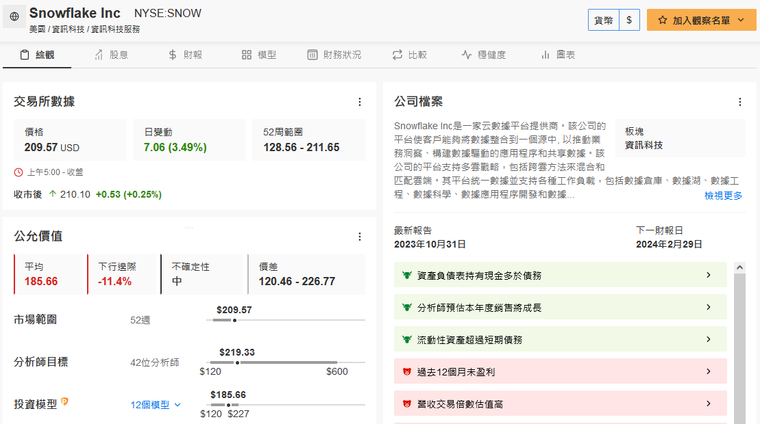
Task: Expand the 資產負債表持有現金多於債務 row
Action: [x=561, y=275]
